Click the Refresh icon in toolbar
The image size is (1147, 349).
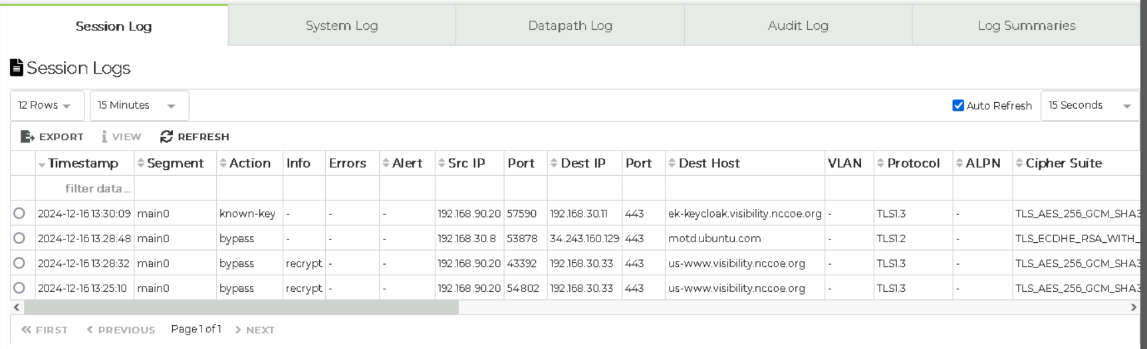point(166,137)
